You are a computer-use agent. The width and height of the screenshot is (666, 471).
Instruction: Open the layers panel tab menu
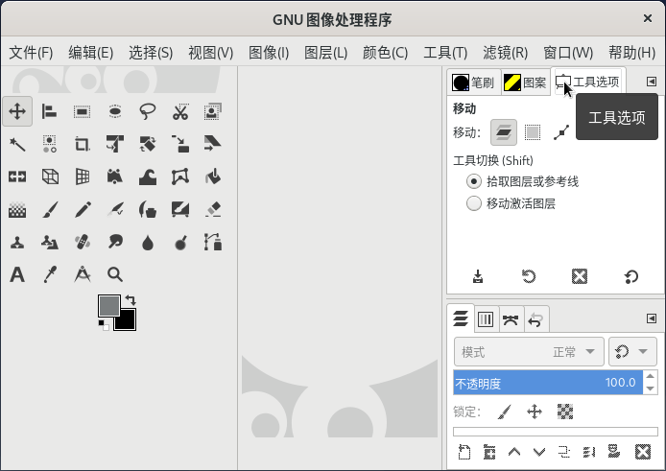click(x=652, y=318)
